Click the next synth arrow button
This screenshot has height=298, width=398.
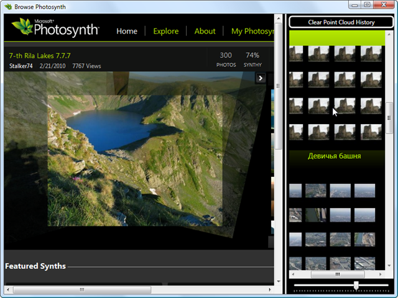(x=261, y=78)
